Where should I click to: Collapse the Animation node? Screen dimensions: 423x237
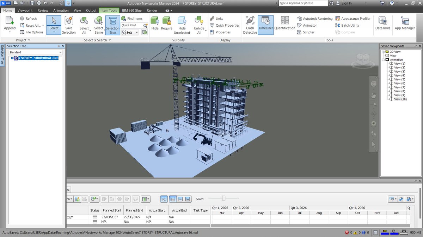[x=383, y=60]
